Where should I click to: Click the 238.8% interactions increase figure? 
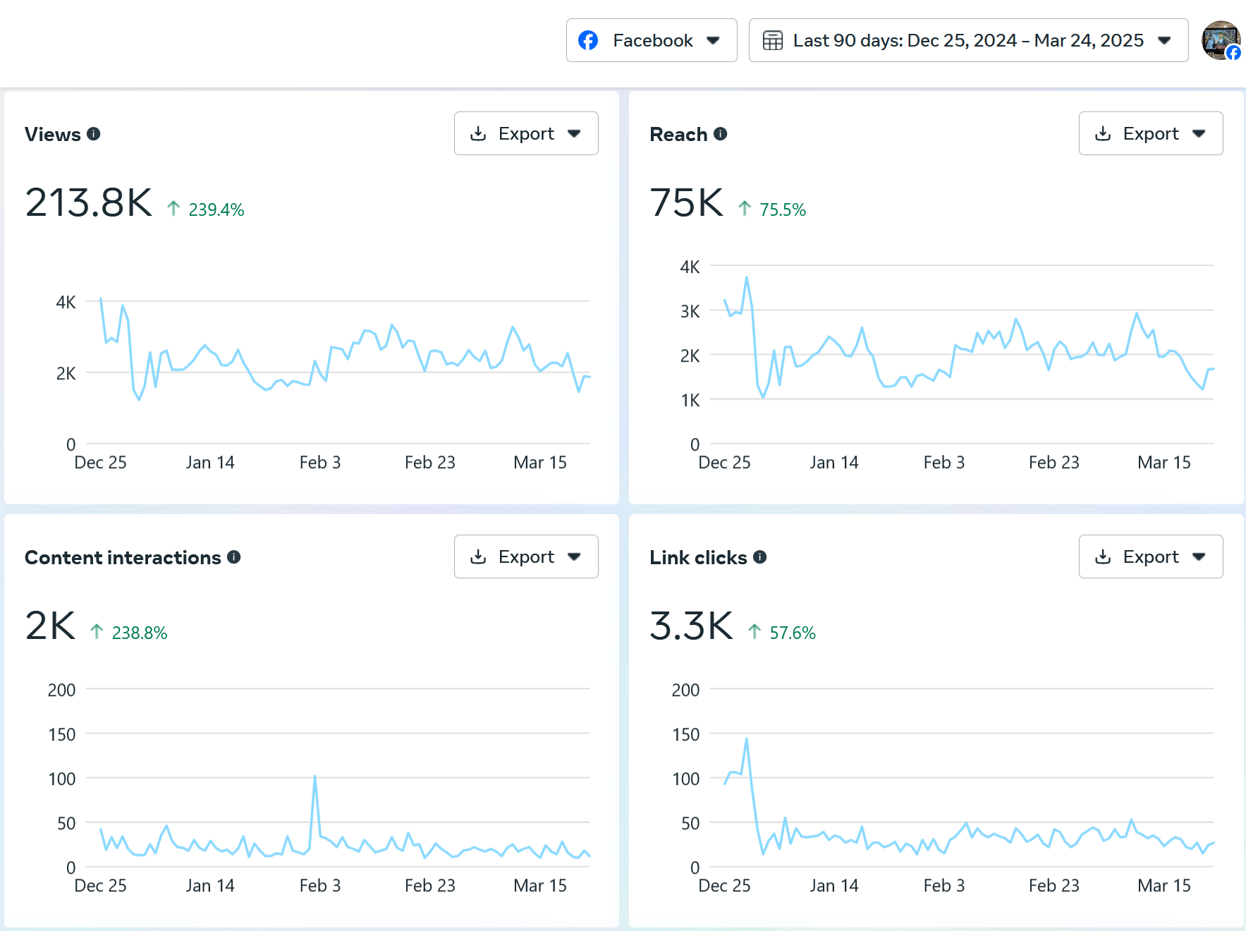click(140, 633)
